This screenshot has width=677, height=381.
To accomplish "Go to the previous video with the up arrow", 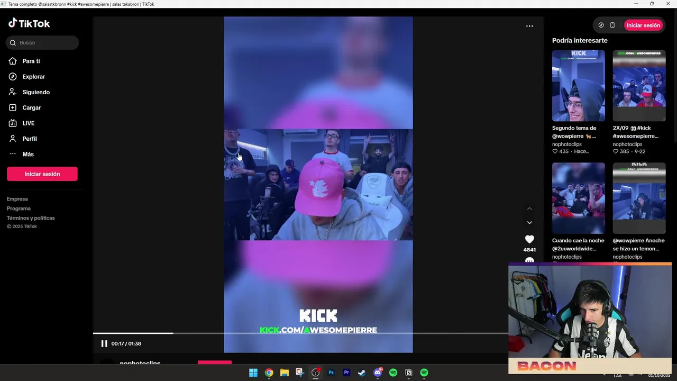I will coord(529,208).
